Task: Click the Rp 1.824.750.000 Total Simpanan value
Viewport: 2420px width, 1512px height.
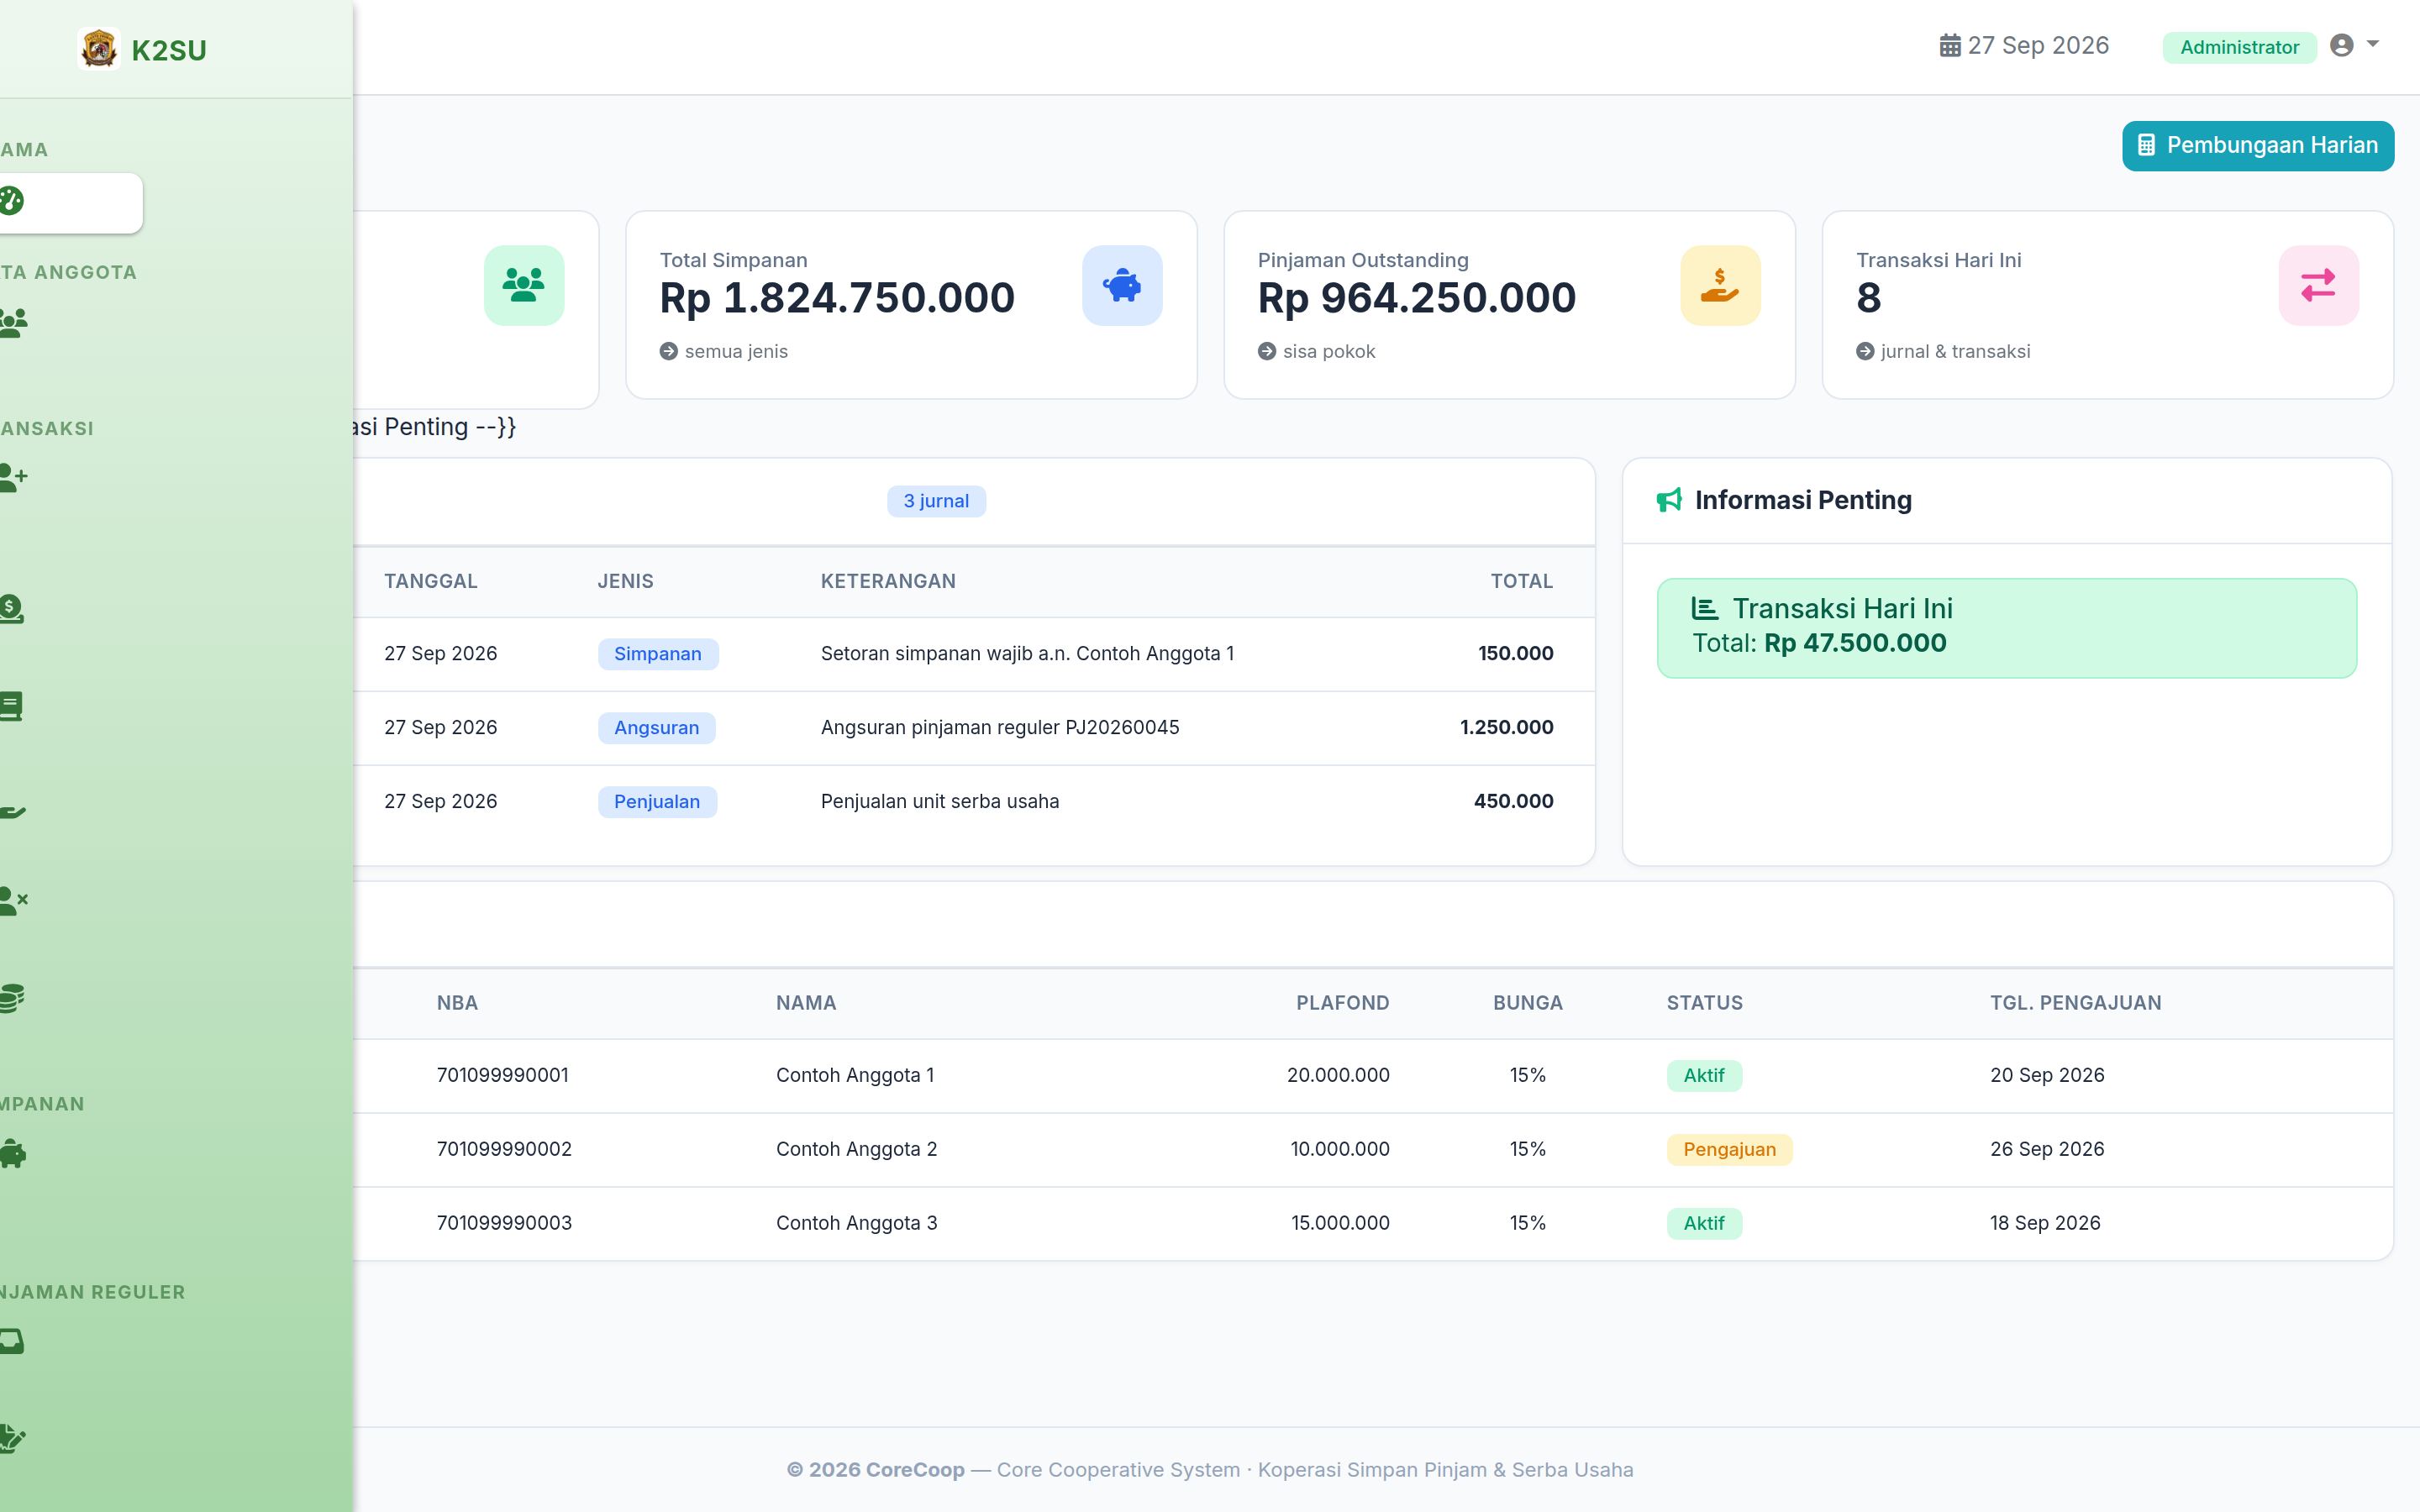Action: 837,298
